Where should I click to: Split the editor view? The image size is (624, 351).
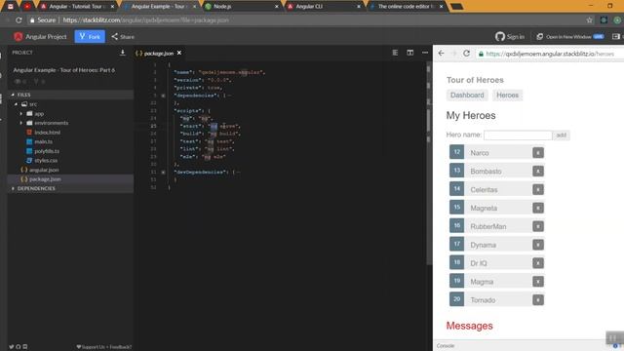[x=409, y=53]
